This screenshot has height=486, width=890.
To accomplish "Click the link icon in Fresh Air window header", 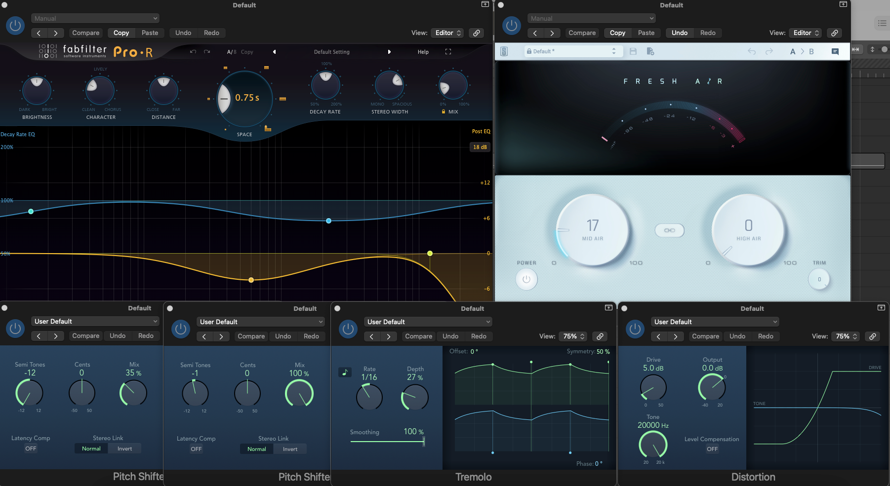I will [x=835, y=33].
